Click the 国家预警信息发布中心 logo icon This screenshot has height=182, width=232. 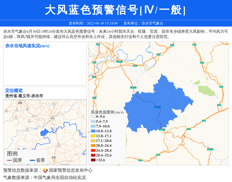(x=45, y=170)
